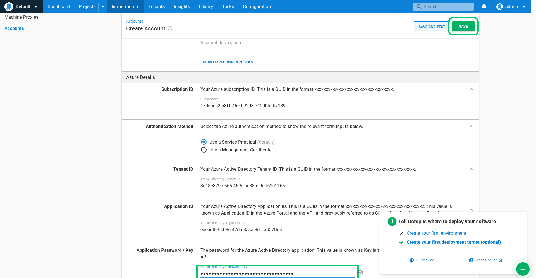Go to the Infrastructure tab

click(x=125, y=6)
